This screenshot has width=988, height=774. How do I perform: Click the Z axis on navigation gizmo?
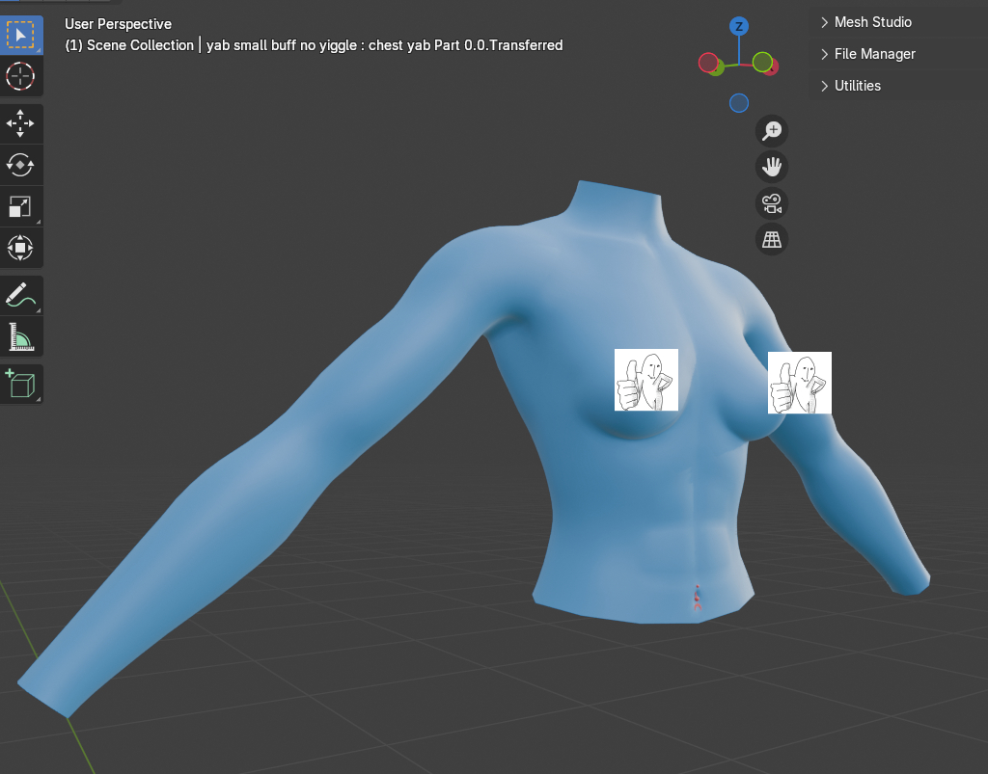pyautogui.click(x=738, y=26)
